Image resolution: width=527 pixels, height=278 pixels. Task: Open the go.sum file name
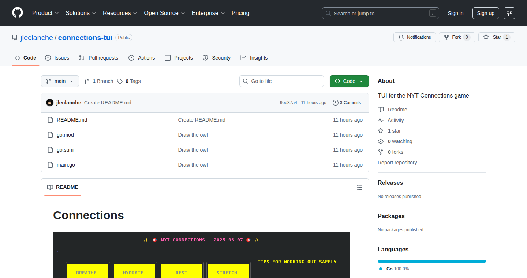tap(65, 150)
